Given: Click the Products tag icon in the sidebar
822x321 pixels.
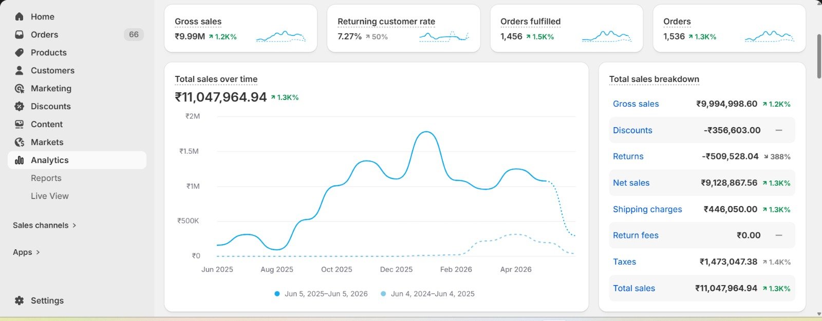Looking at the screenshot, I should 20,52.
